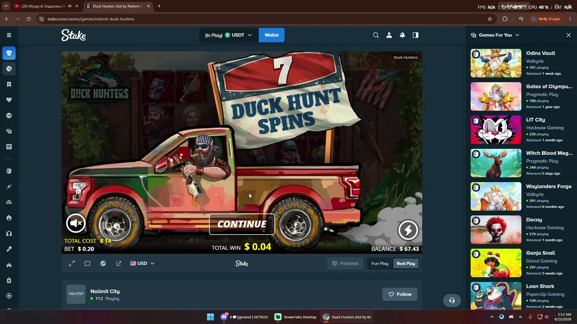Viewport: 577px width, 324px height.
Task: Click the Decay game title
Action: pos(534,220)
